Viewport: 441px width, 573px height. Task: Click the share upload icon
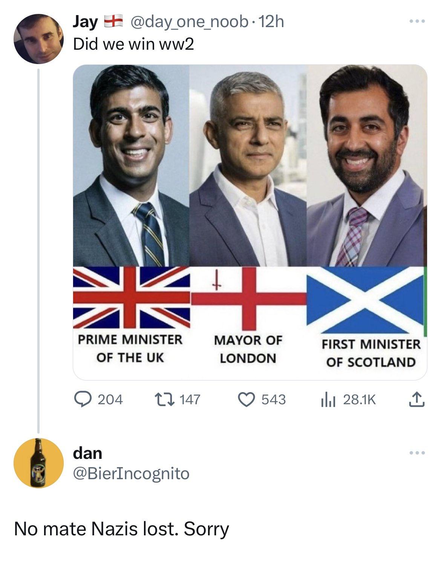(x=417, y=399)
